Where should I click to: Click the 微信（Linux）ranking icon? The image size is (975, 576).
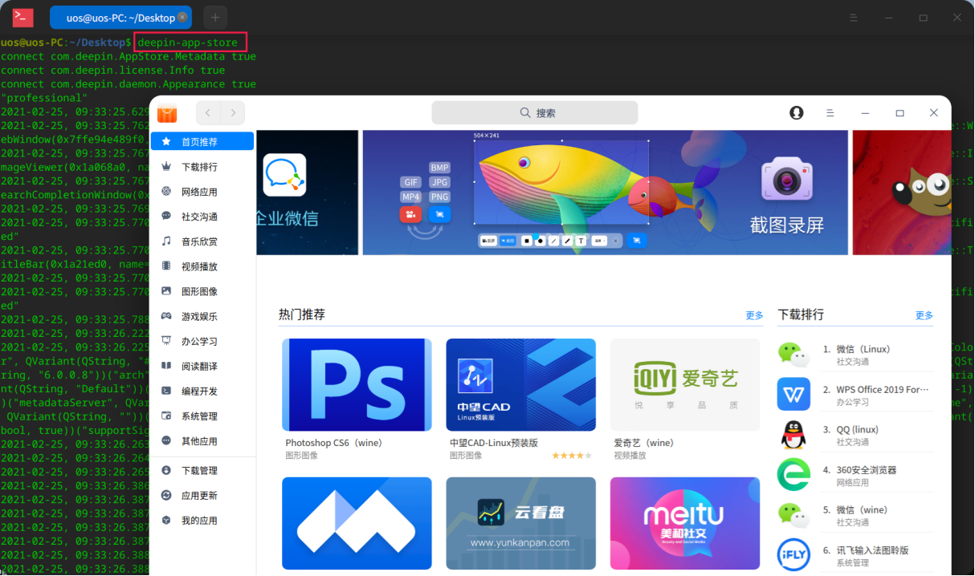[x=793, y=355]
